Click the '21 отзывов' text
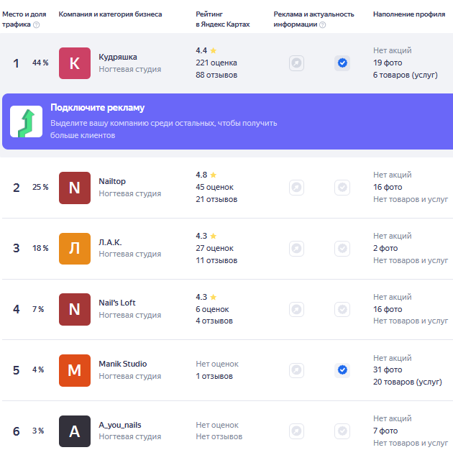Image resolution: width=453 pixels, height=473 pixels. [x=216, y=199]
